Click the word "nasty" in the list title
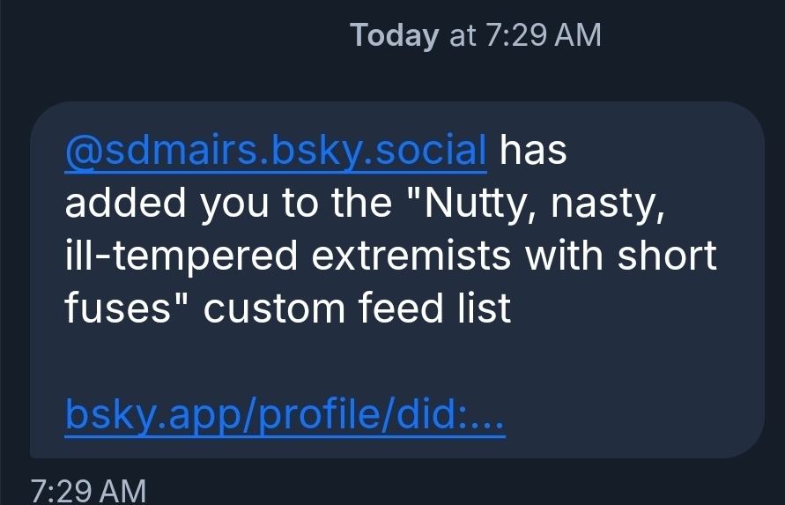 613,204
